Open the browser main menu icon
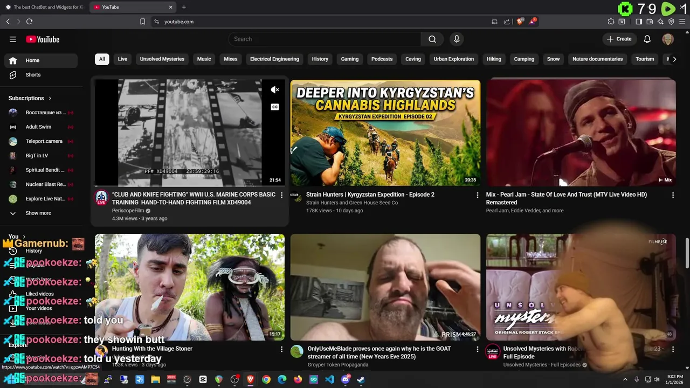 682,22
